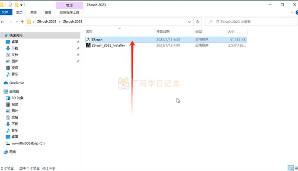298x171 pixels.
Task: Unpin 桌面 using its pin icon
Action: coord(78,42)
